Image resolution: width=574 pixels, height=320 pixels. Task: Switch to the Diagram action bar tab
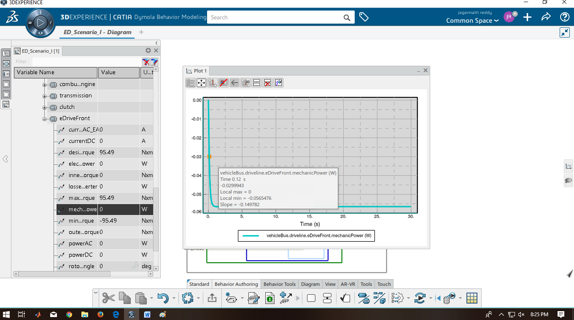click(x=310, y=284)
